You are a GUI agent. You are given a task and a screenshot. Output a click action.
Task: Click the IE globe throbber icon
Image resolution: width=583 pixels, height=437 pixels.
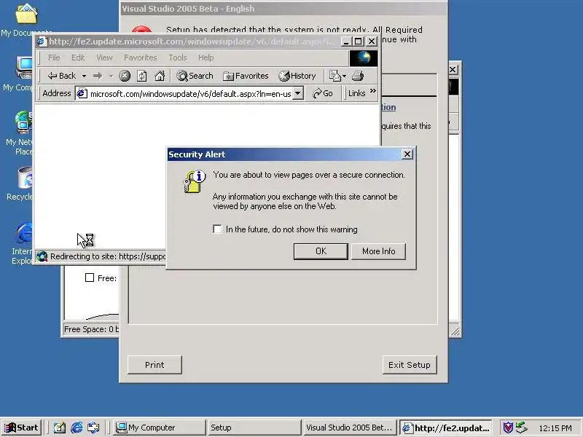point(364,58)
